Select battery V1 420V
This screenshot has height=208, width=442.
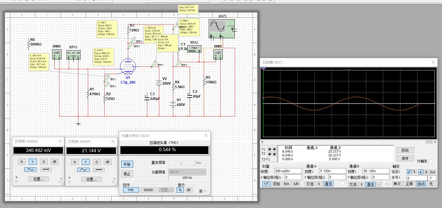[x=173, y=104]
